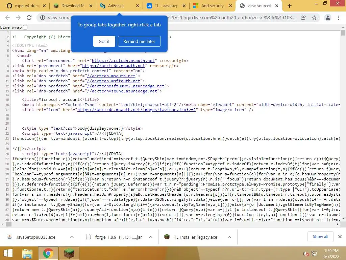
Task: Open the Minecraft block taskbar icon
Action: [x=69, y=253]
